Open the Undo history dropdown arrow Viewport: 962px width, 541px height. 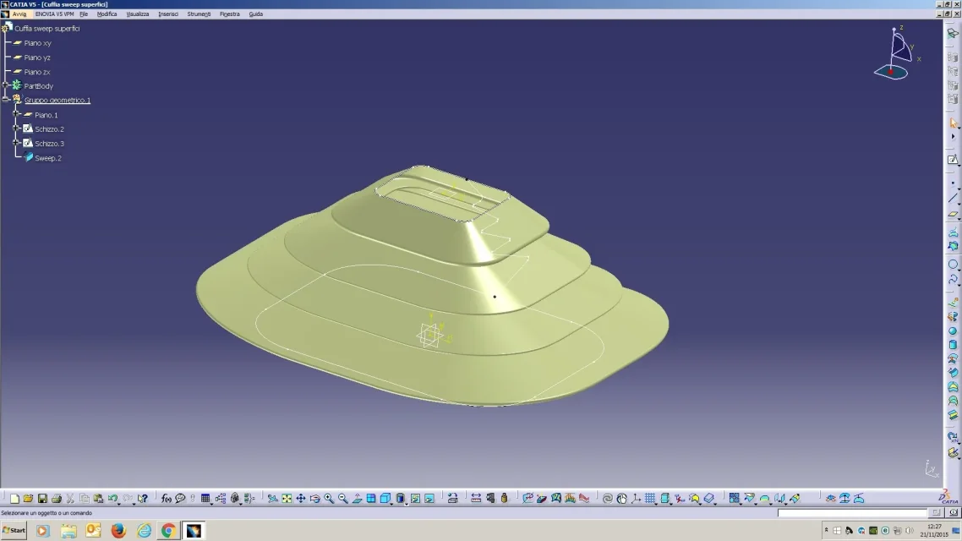point(118,502)
